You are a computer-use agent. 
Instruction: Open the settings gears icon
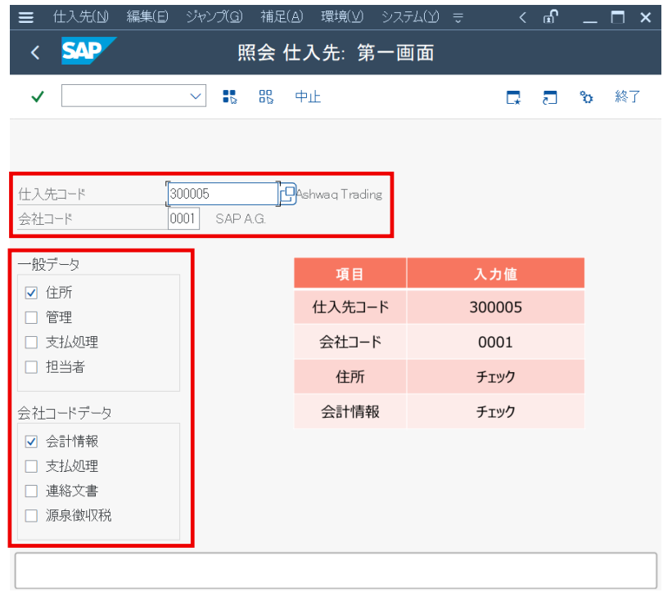tap(586, 97)
